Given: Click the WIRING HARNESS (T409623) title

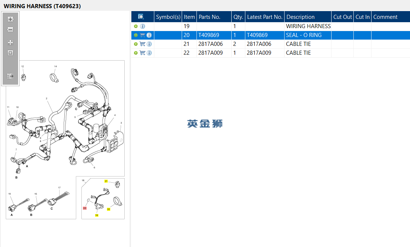Looking at the screenshot, I should tap(42, 6).
